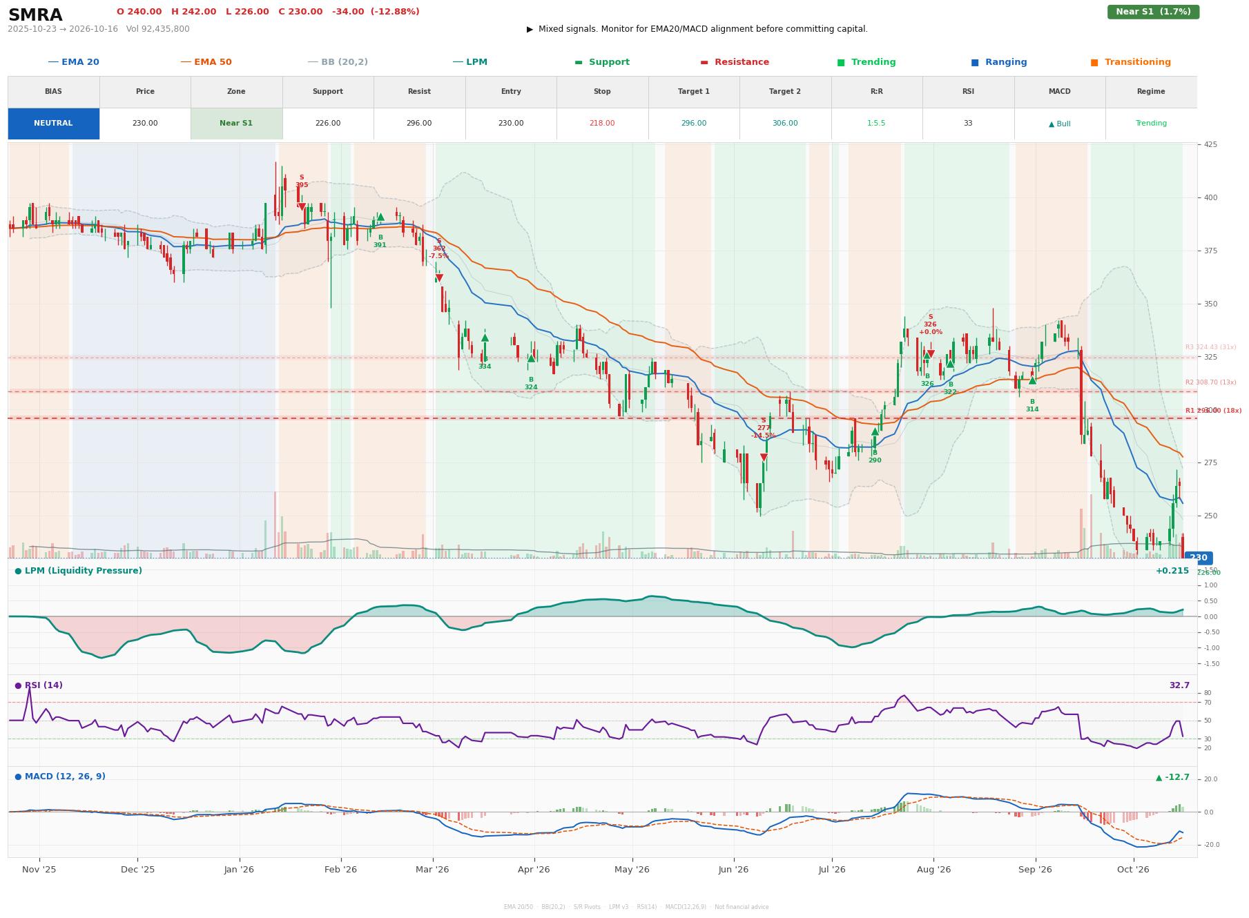Viewport: 1249px width, 918px height.
Task: Toggle the LPM legend entry
Action: [469, 62]
